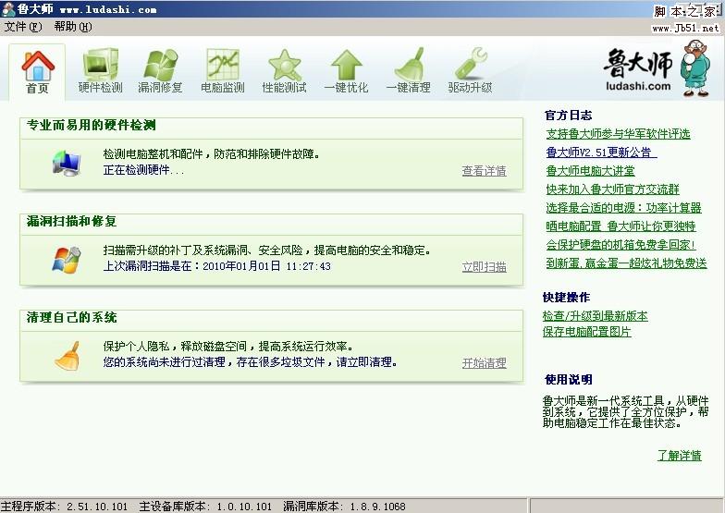Viewport: 725px width, 513px height.
Task: Open the 了解详情 learn more link
Action: click(x=679, y=456)
